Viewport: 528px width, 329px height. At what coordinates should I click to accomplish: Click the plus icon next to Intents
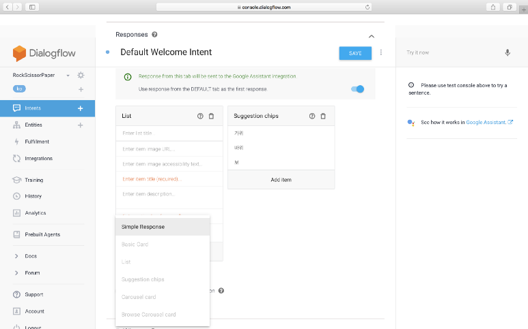click(80, 108)
